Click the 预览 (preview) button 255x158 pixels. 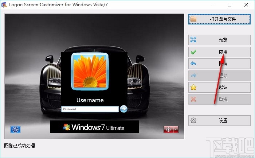(219, 40)
